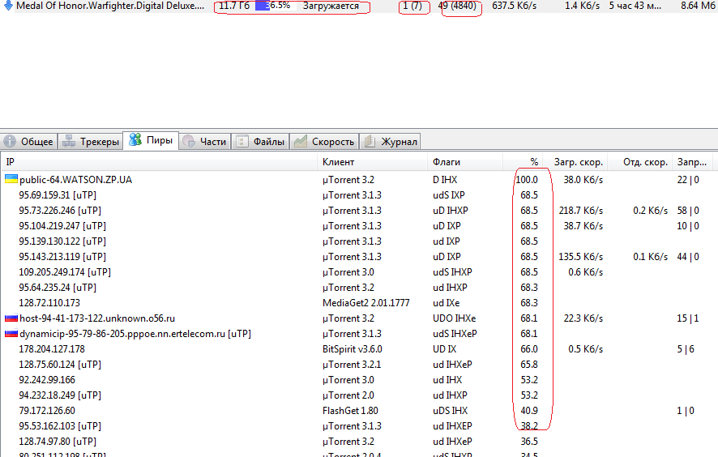The image size is (718, 457).
Task: Select peer 95.143.213.119 [uTP]
Action: pos(62,256)
